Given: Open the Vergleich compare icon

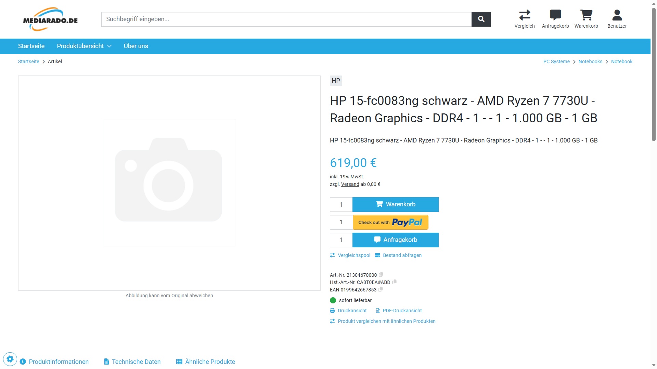Looking at the screenshot, I should pyautogui.click(x=524, y=19).
